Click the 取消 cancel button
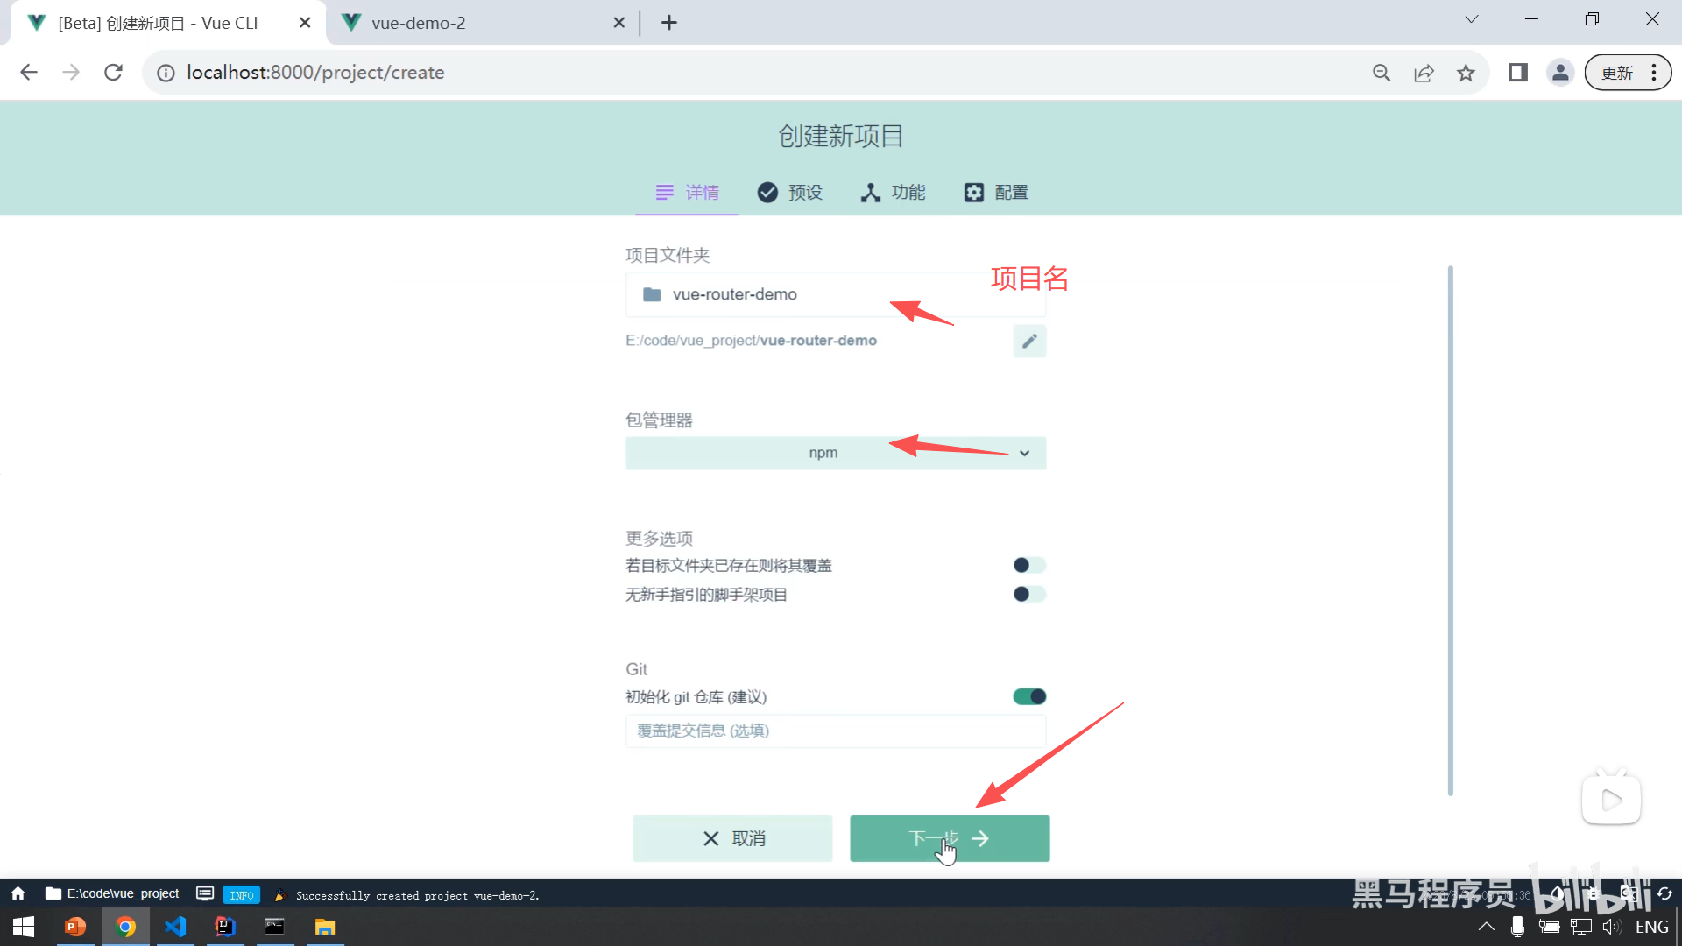This screenshot has height=946, width=1682. [732, 838]
